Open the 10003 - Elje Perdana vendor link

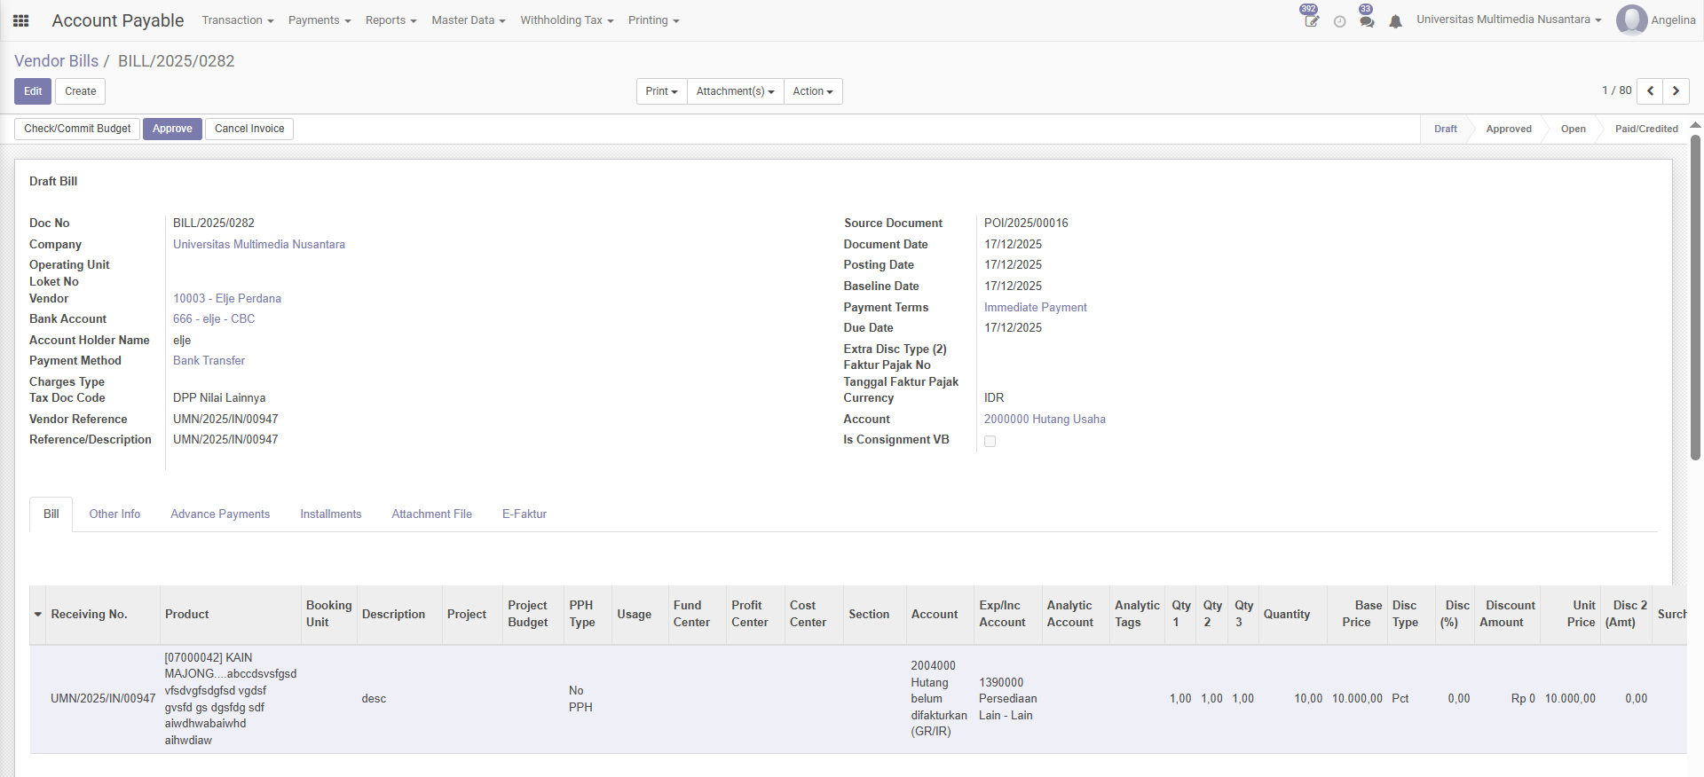227,298
